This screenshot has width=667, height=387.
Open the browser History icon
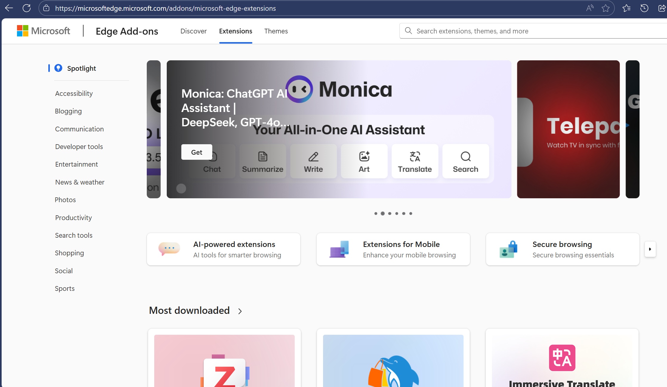pyautogui.click(x=644, y=8)
